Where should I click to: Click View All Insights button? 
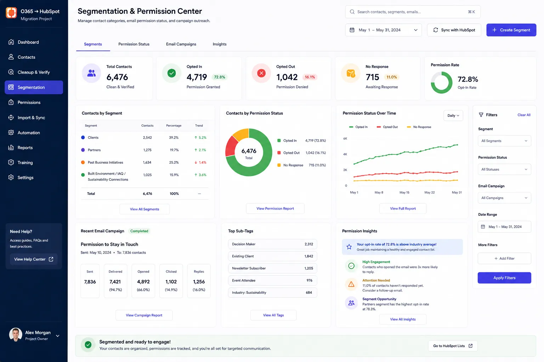403,319
